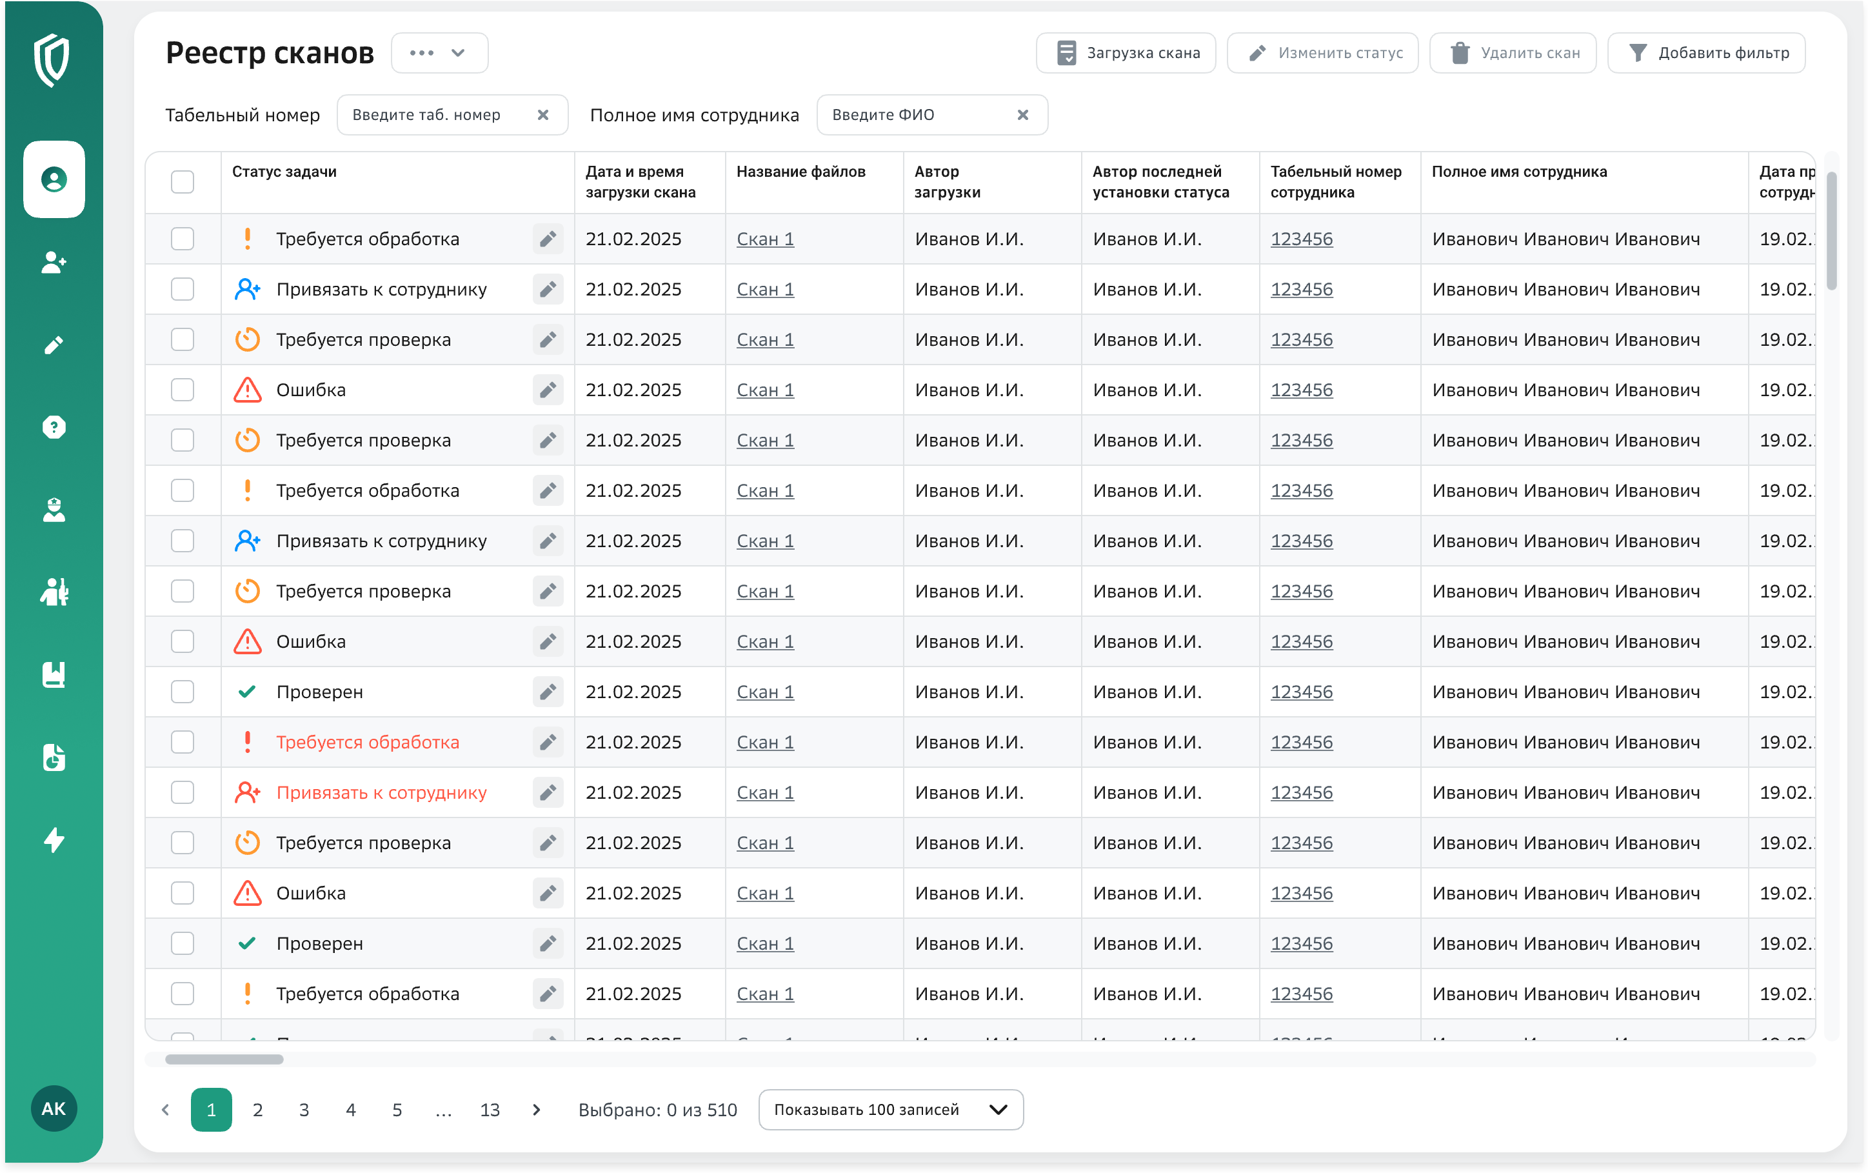Open the add user sidebar icon
This screenshot has width=1868, height=1173.
click(x=54, y=262)
